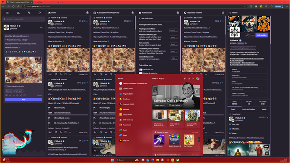This screenshot has height=163, width=290.
Task: Boost the first Home column post
Action: pyautogui.click(x=56, y=74)
